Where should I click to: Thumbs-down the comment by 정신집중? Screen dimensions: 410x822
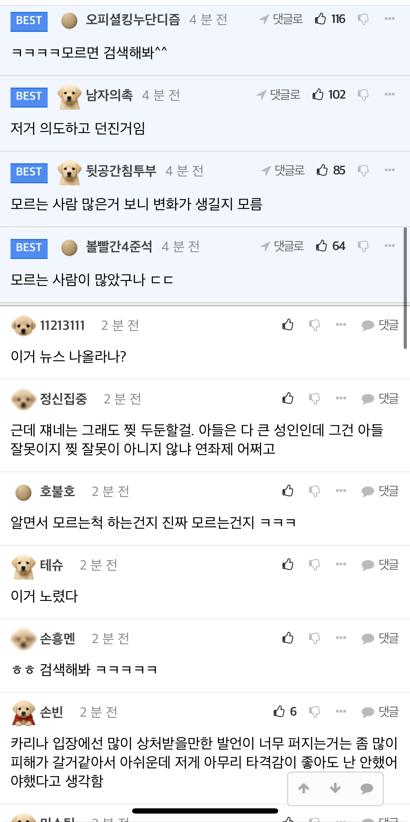pos(314,399)
